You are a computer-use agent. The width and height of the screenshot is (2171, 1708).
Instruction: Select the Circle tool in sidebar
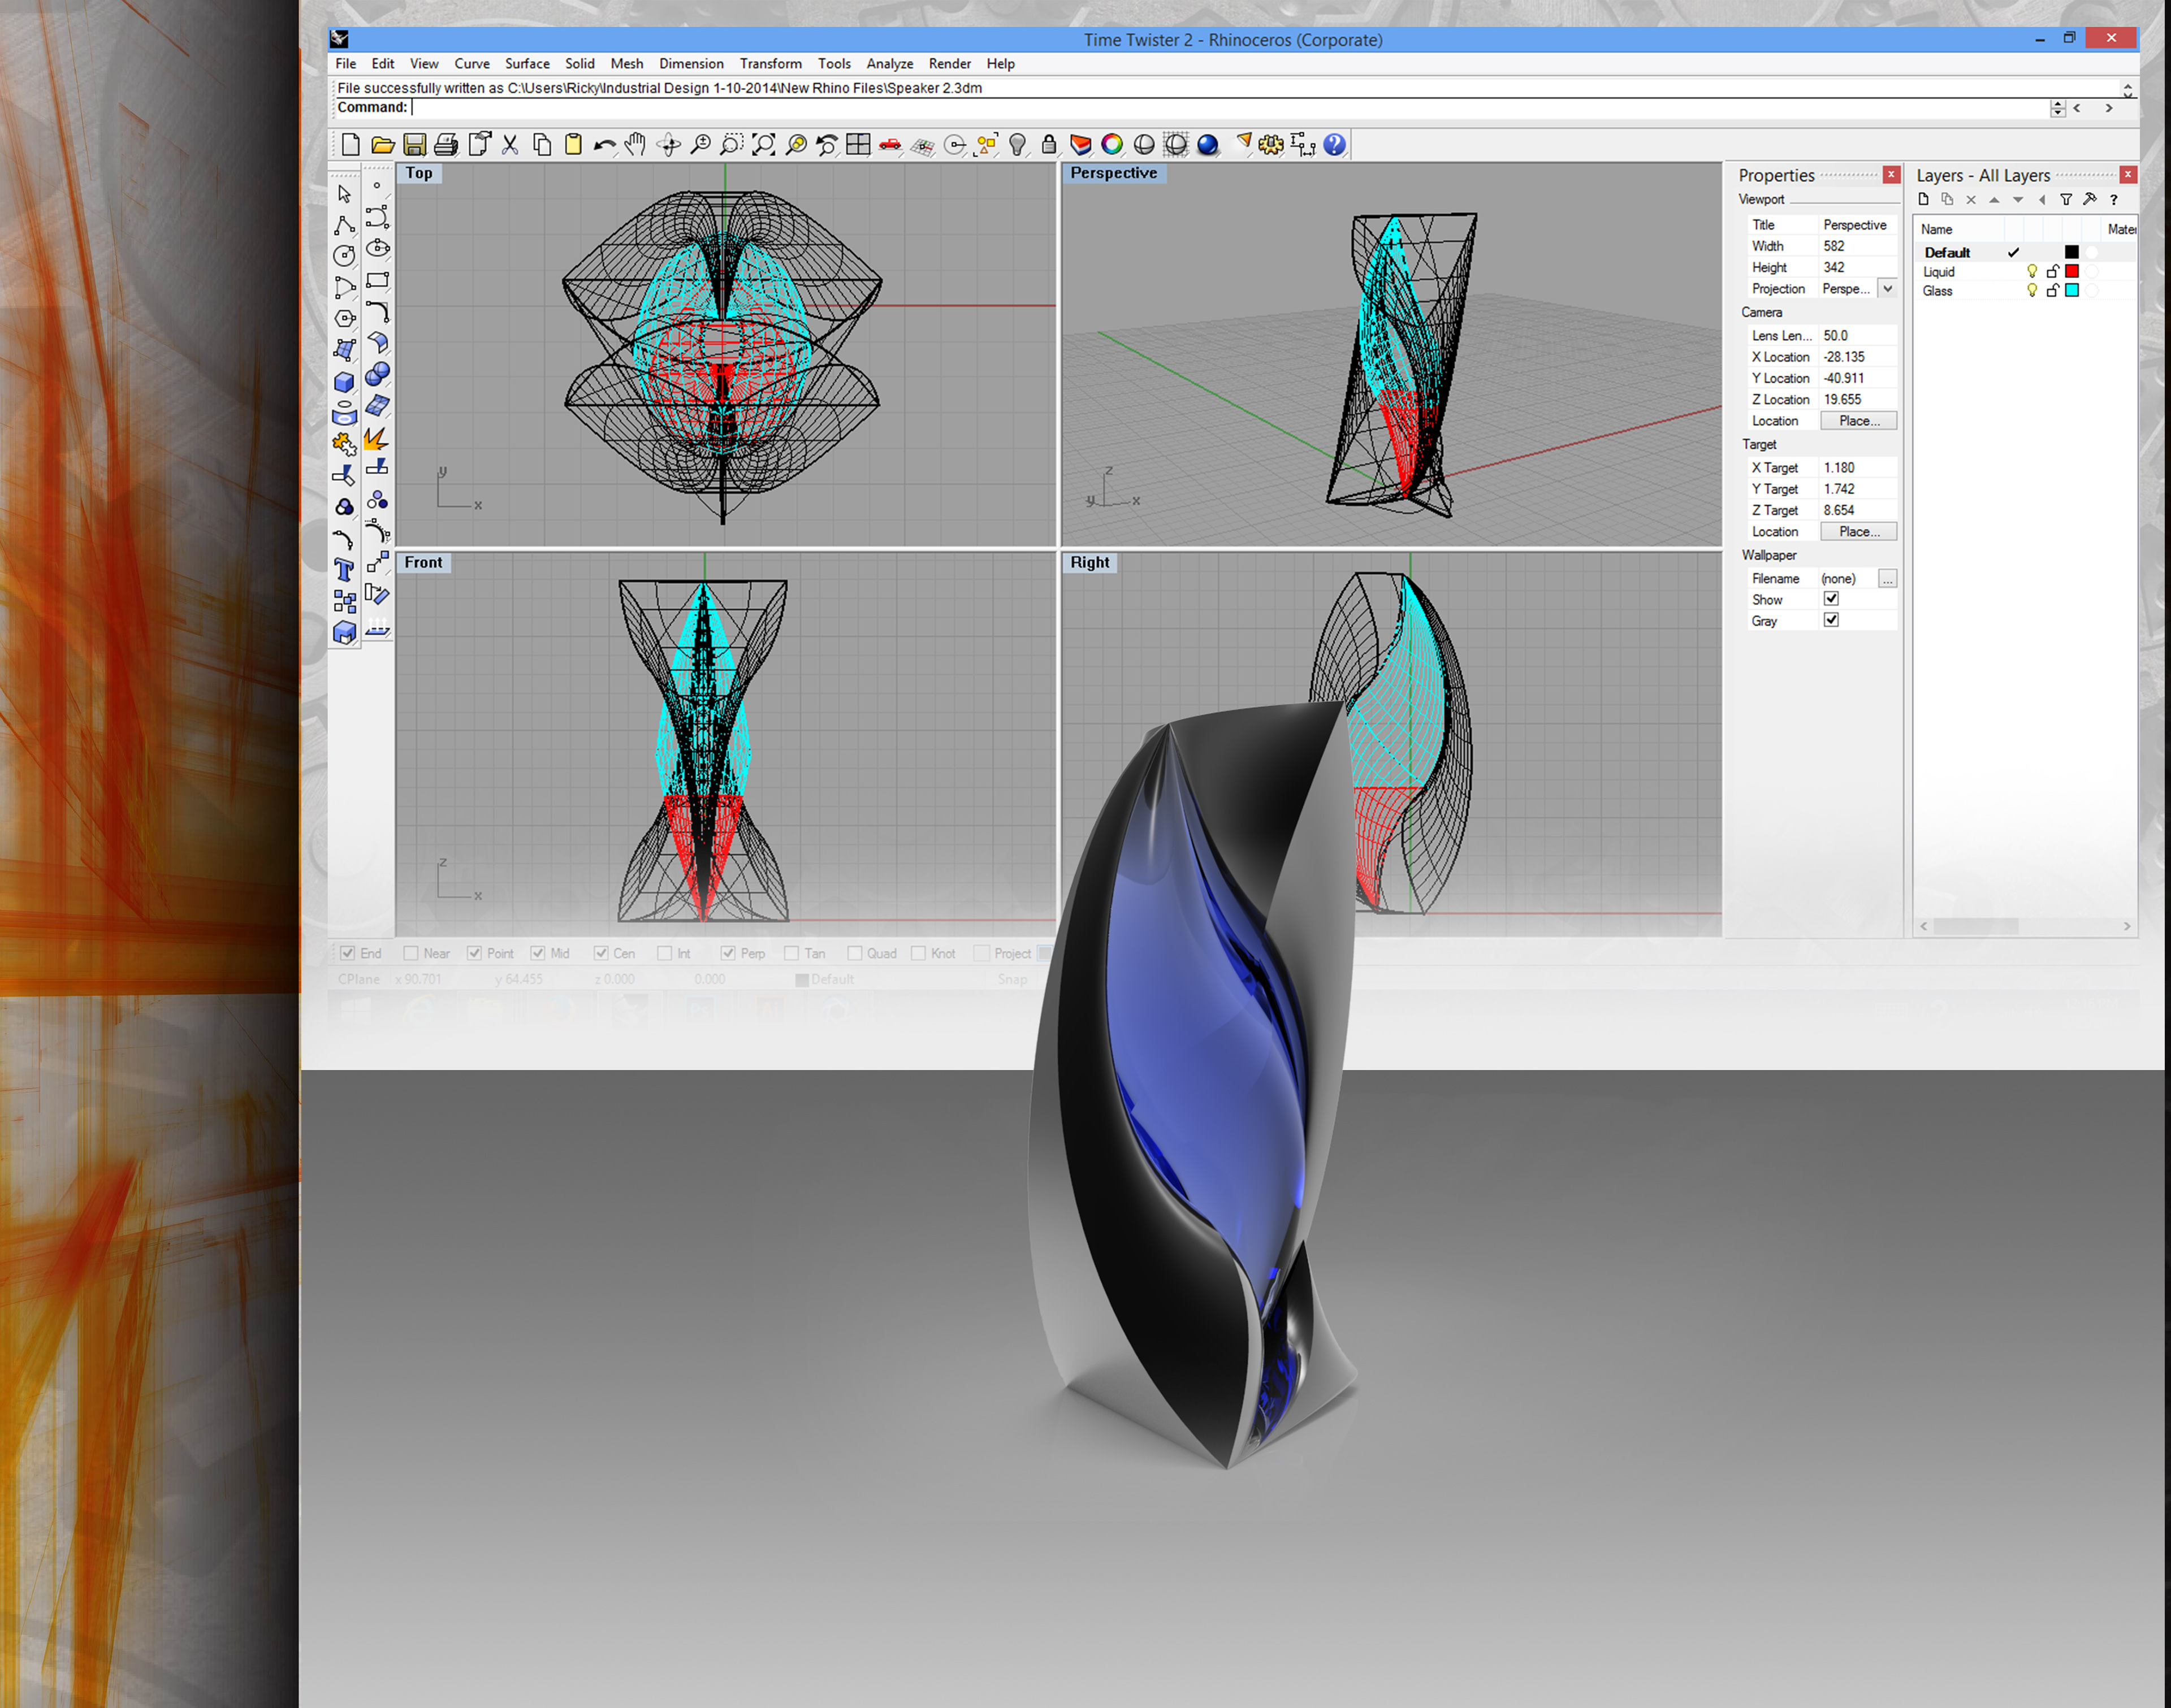344,256
